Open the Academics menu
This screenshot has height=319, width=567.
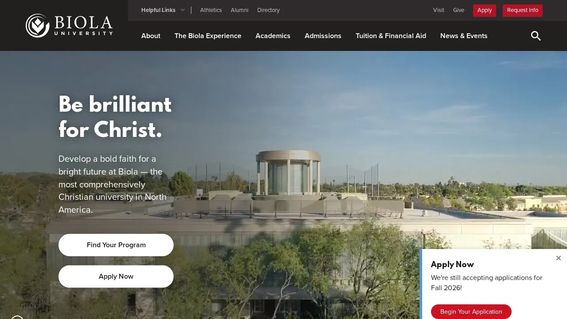(273, 36)
